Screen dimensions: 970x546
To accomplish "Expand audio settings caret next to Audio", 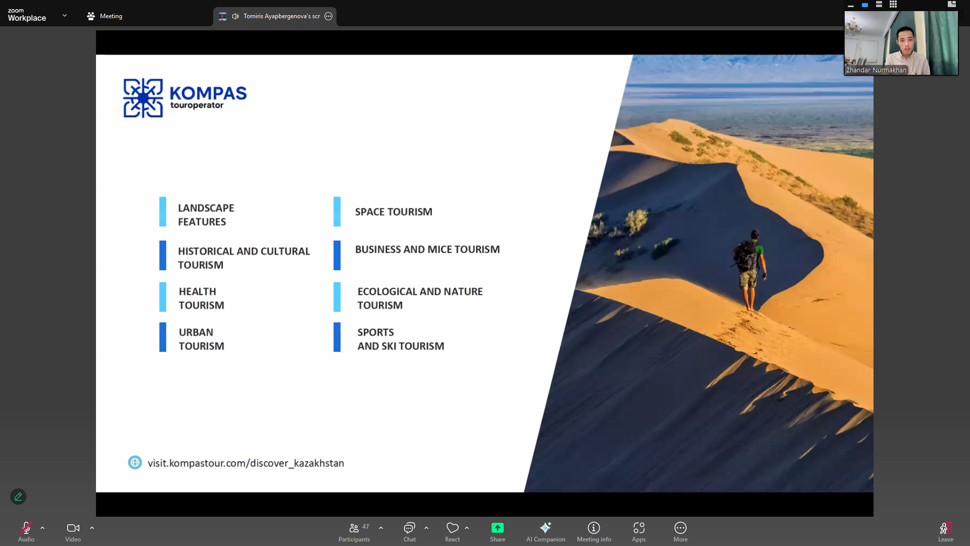I will coord(42,528).
